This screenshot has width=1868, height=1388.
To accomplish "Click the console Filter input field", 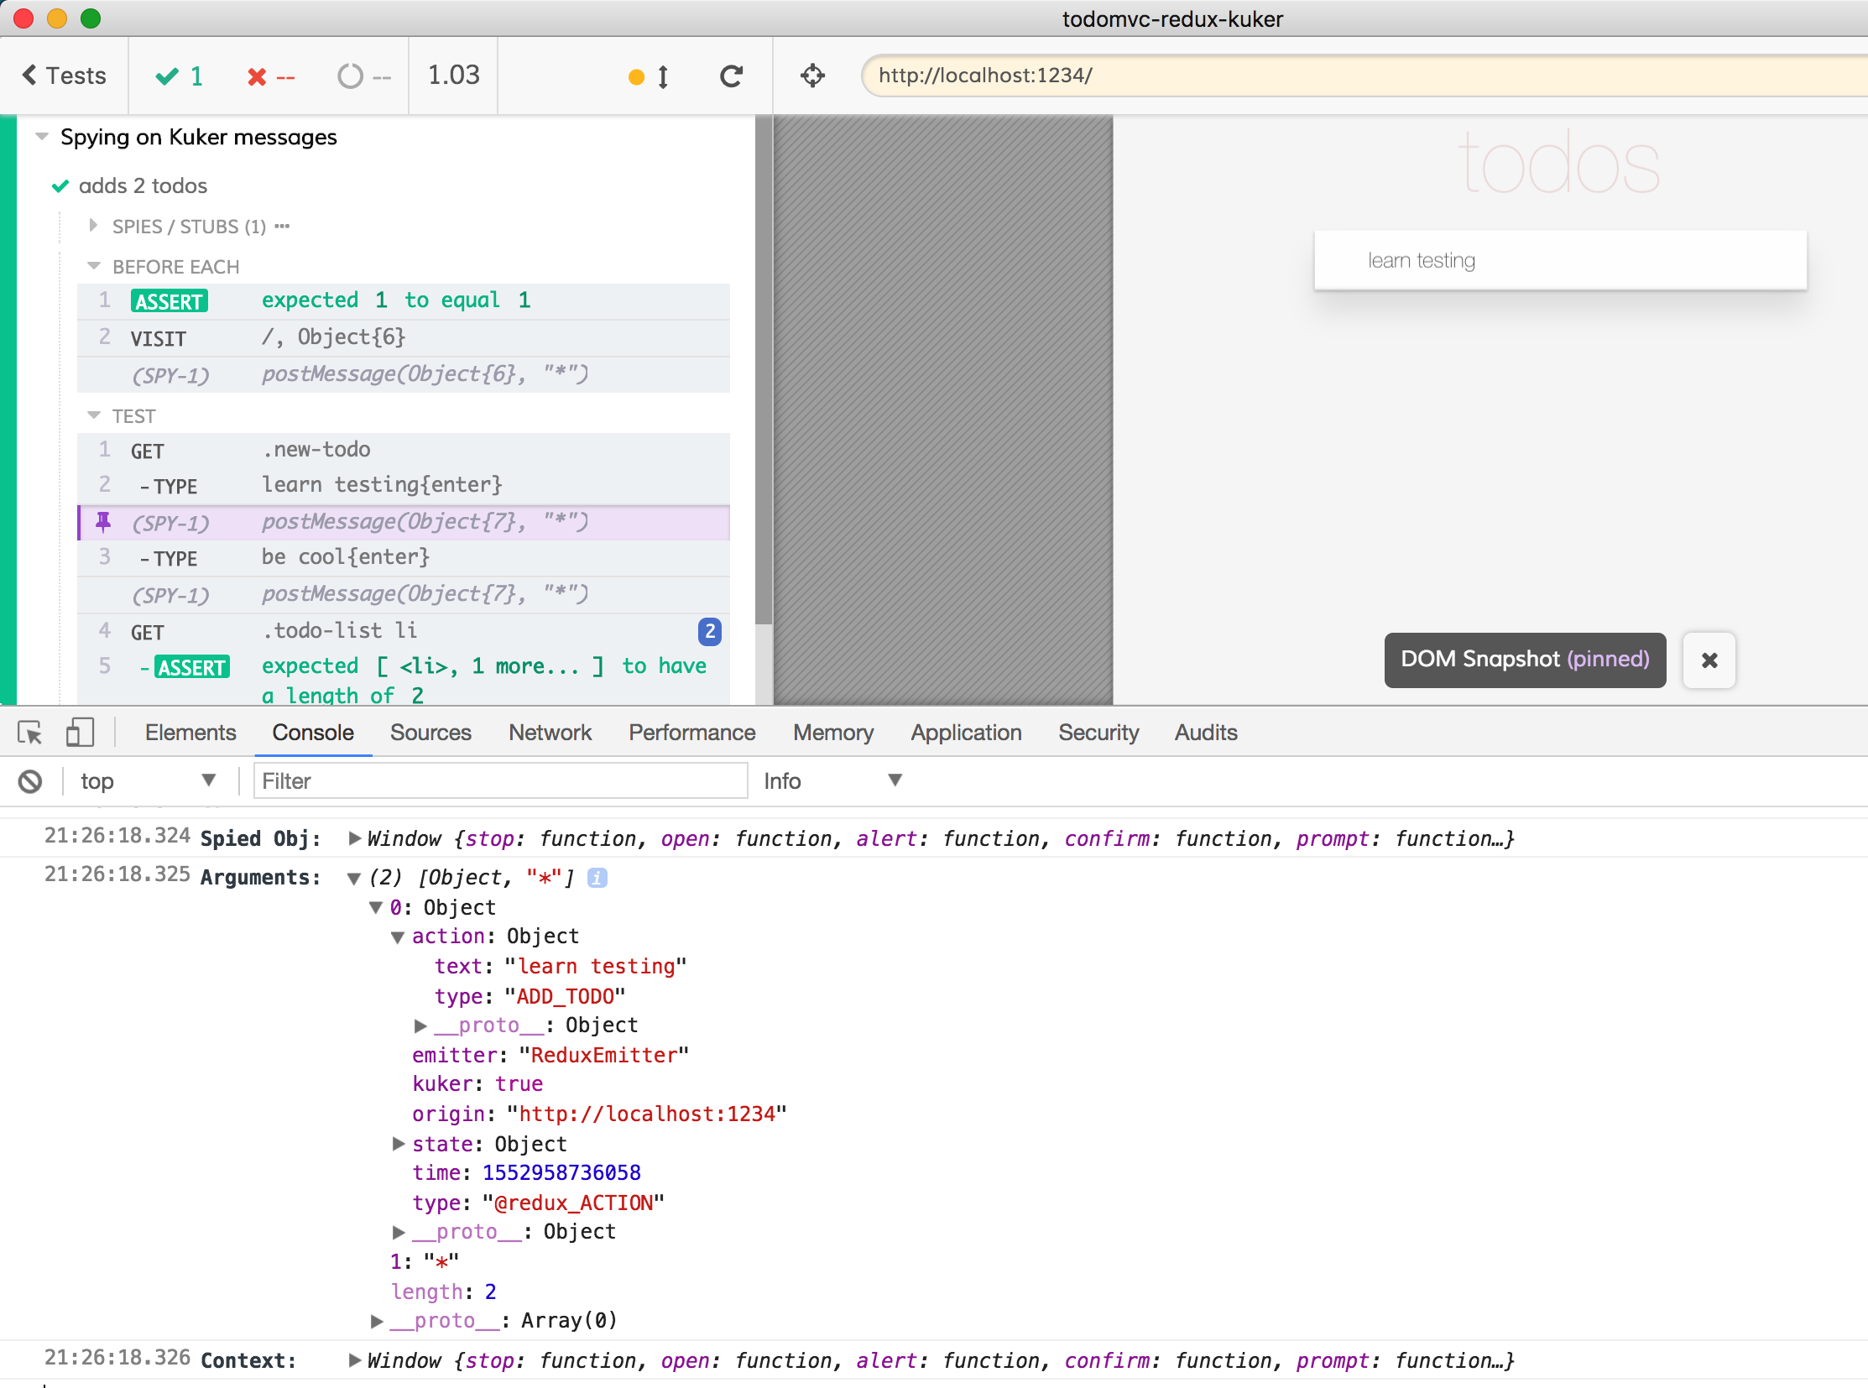I will (x=500, y=781).
